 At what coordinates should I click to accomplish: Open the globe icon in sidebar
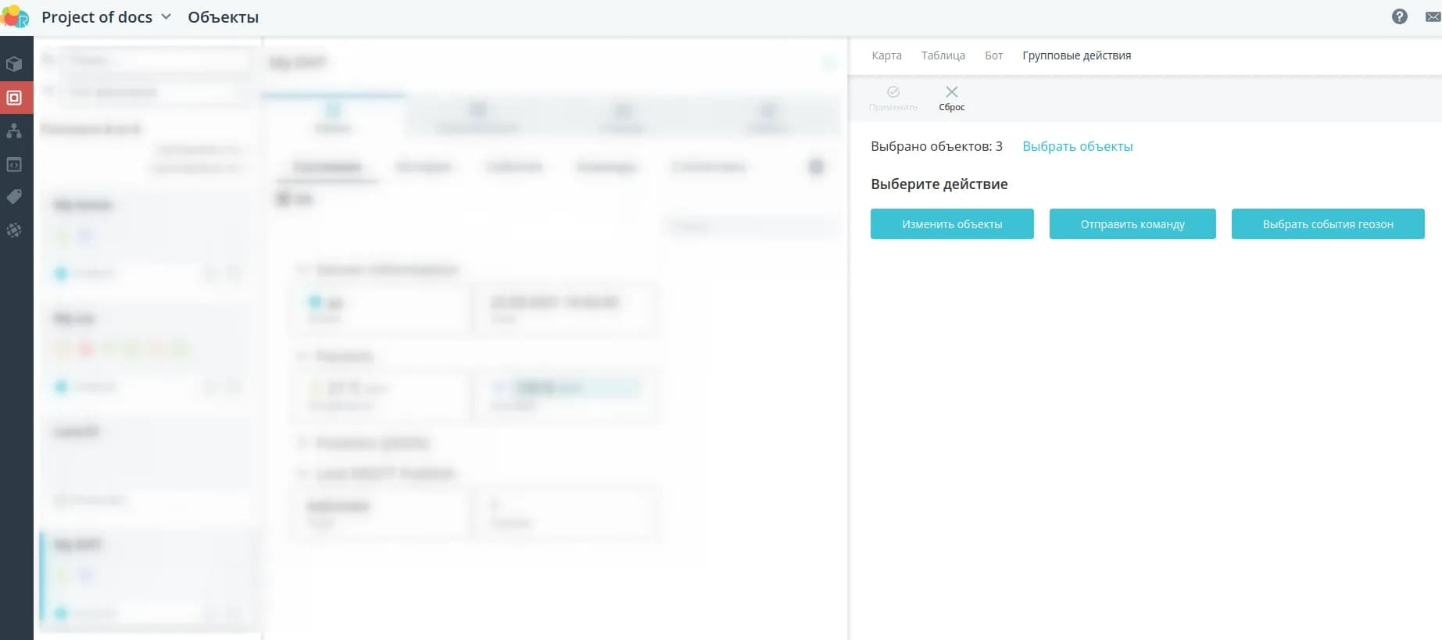pyautogui.click(x=14, y=231)
